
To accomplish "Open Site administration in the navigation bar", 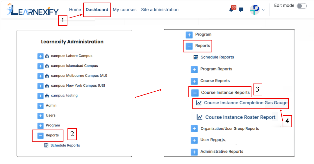I will click(160, 10).
